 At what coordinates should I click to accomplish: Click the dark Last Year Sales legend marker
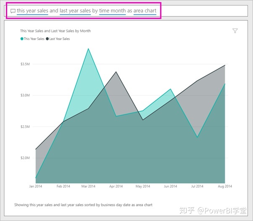[x=47, y=39]
